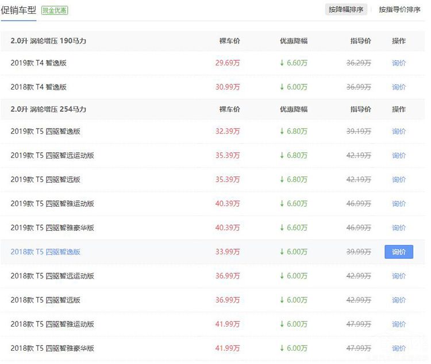Click 询价 for 2018款 T5 四驱智雅豪华版
The image size is (431, 364).
(399, 348)
